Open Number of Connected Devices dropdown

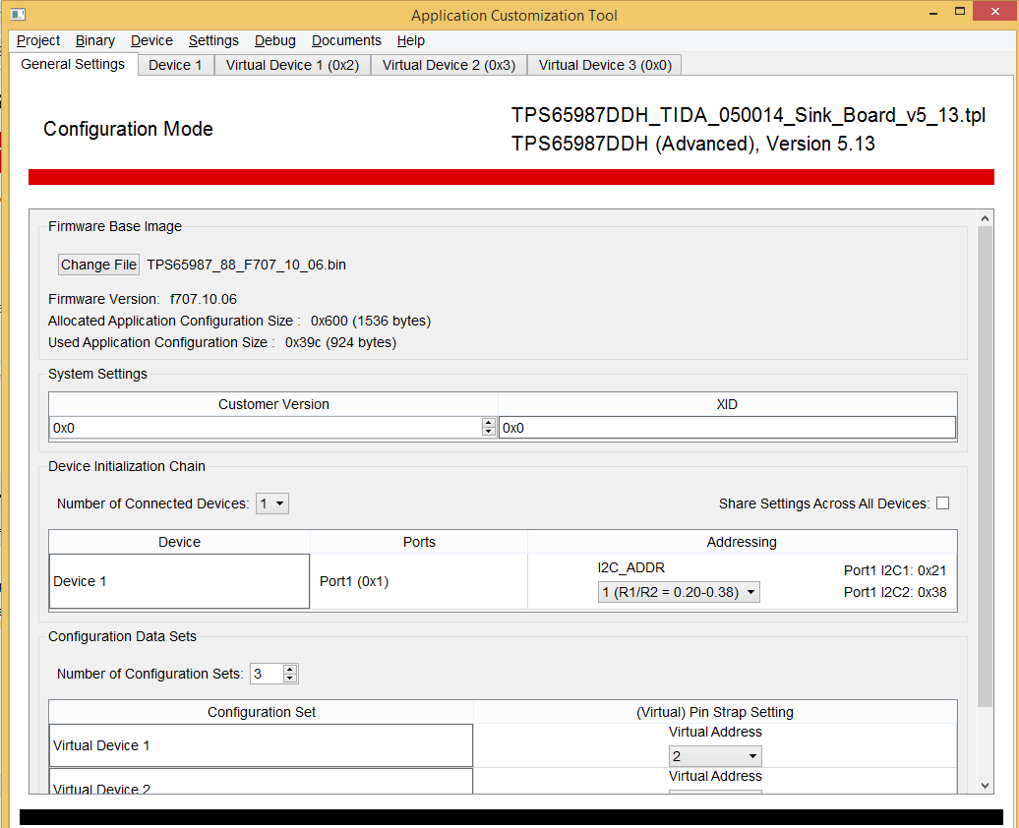[x=272, y=503]
